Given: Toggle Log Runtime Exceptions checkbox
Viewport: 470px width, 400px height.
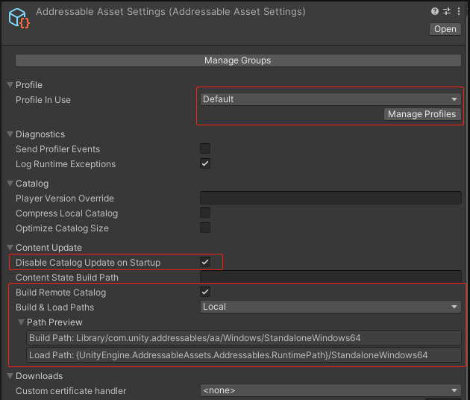Looking at the screenshot, I should tap(205, 163).
